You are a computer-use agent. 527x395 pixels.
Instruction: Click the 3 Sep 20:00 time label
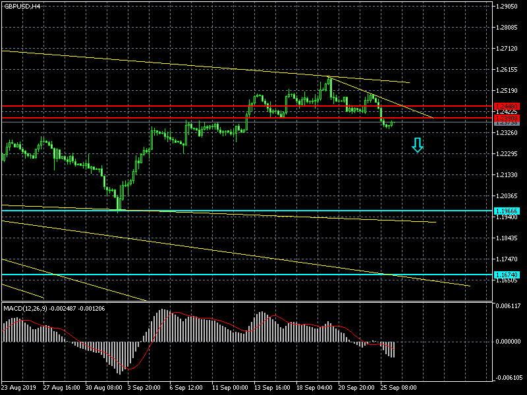[144, 386]
